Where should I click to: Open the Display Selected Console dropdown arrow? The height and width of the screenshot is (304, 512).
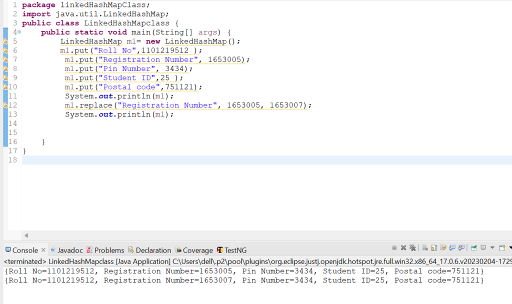(492, 248)
